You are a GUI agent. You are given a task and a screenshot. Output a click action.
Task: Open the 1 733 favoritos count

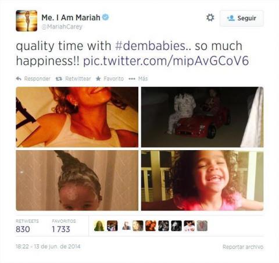[x=61, y=229]
